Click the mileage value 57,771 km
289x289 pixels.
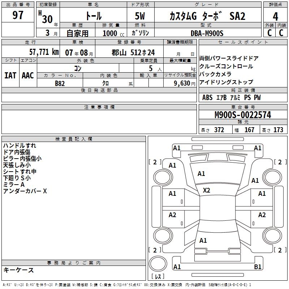click(44, 52)
